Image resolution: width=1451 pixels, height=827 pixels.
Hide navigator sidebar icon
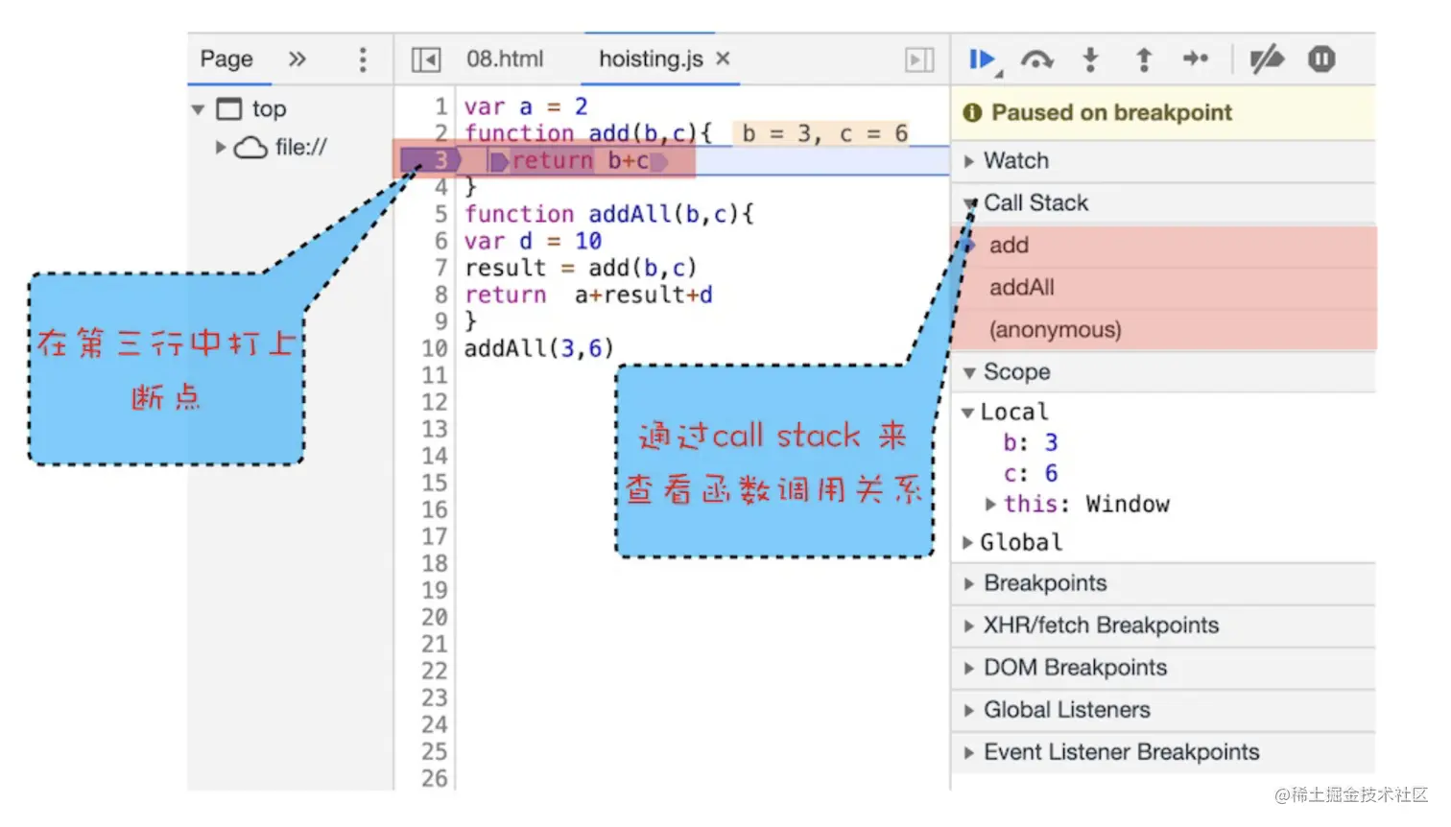click(x=426, y=60)
